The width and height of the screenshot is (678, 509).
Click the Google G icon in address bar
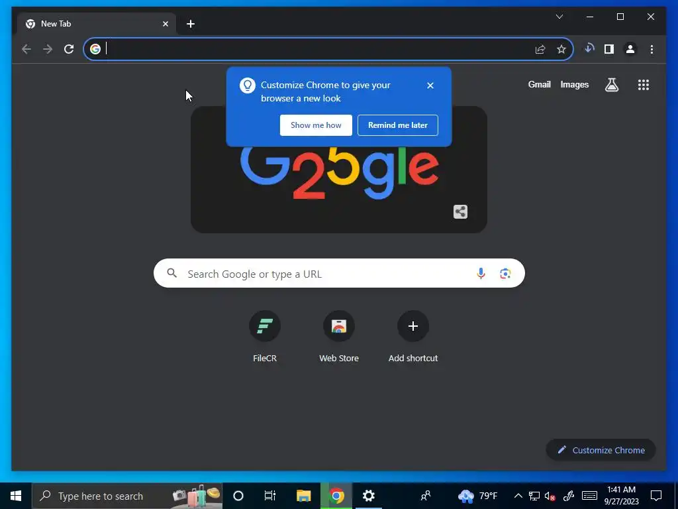coord(95,49)
